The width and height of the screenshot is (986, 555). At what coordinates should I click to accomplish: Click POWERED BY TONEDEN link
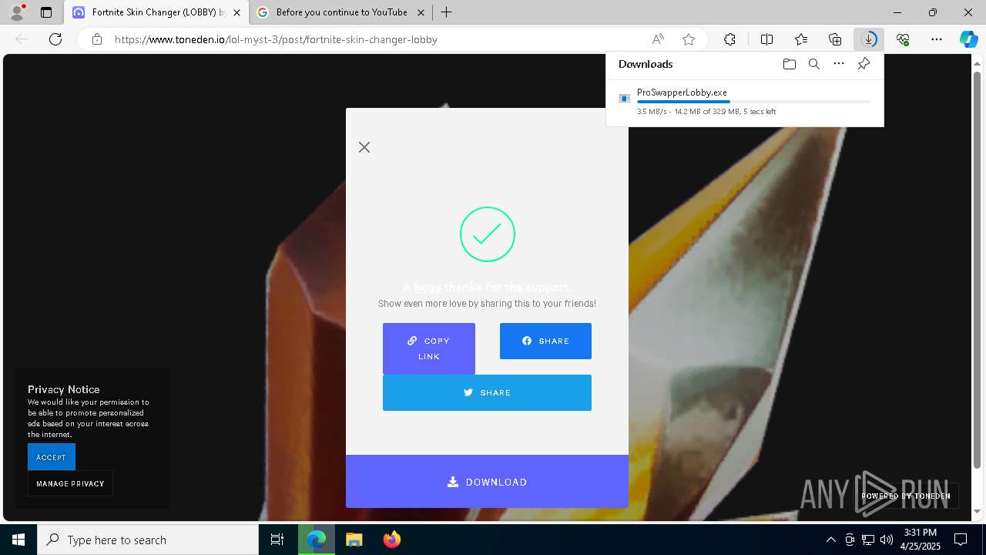905,496
